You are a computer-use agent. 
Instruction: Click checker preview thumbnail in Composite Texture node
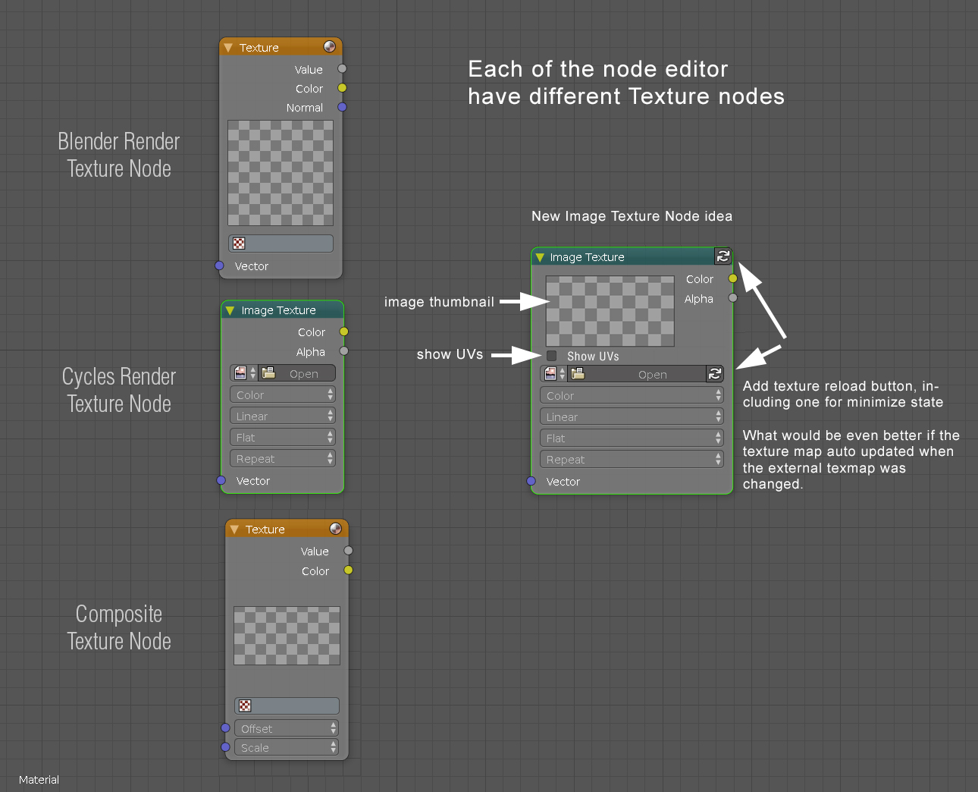click(287, 636)
